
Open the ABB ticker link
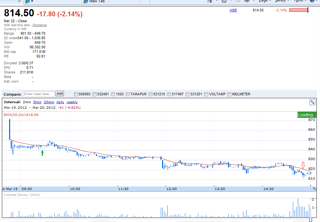[233, 10]
